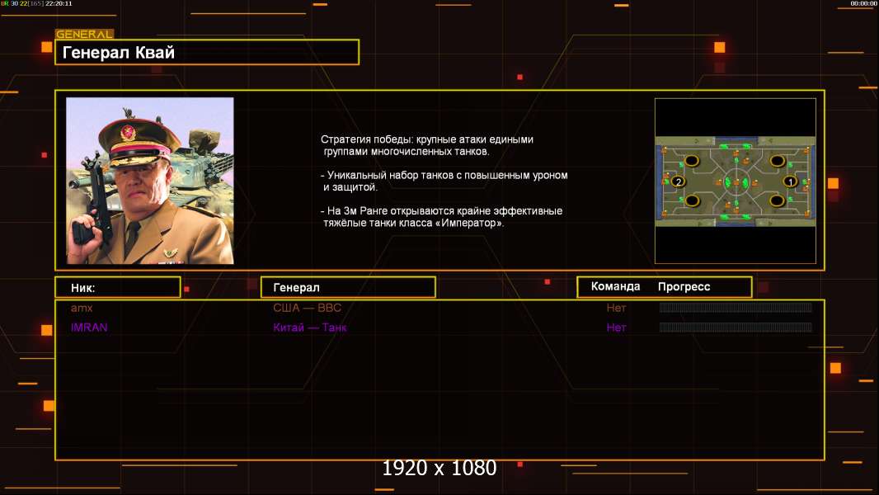Click the General Kwai portrait image

click(150, 181)
